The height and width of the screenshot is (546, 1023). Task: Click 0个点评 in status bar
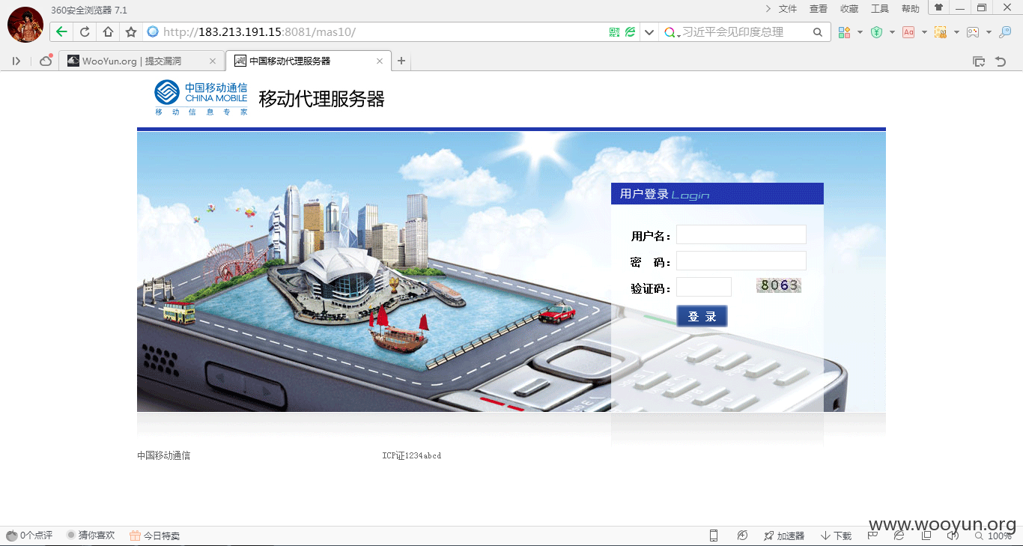tap(29, 536)
